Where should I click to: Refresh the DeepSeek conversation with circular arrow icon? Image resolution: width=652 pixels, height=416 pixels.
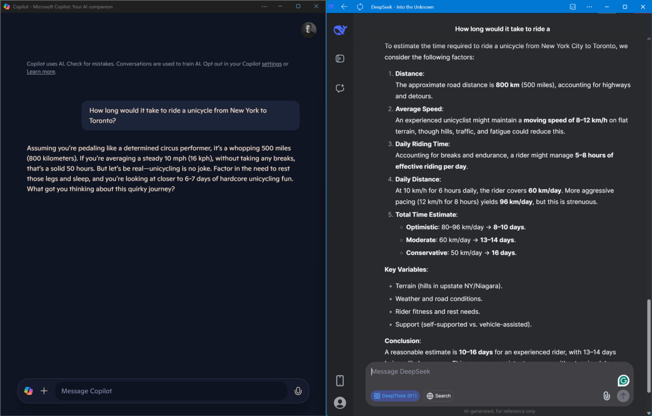[x=360, y=7]
